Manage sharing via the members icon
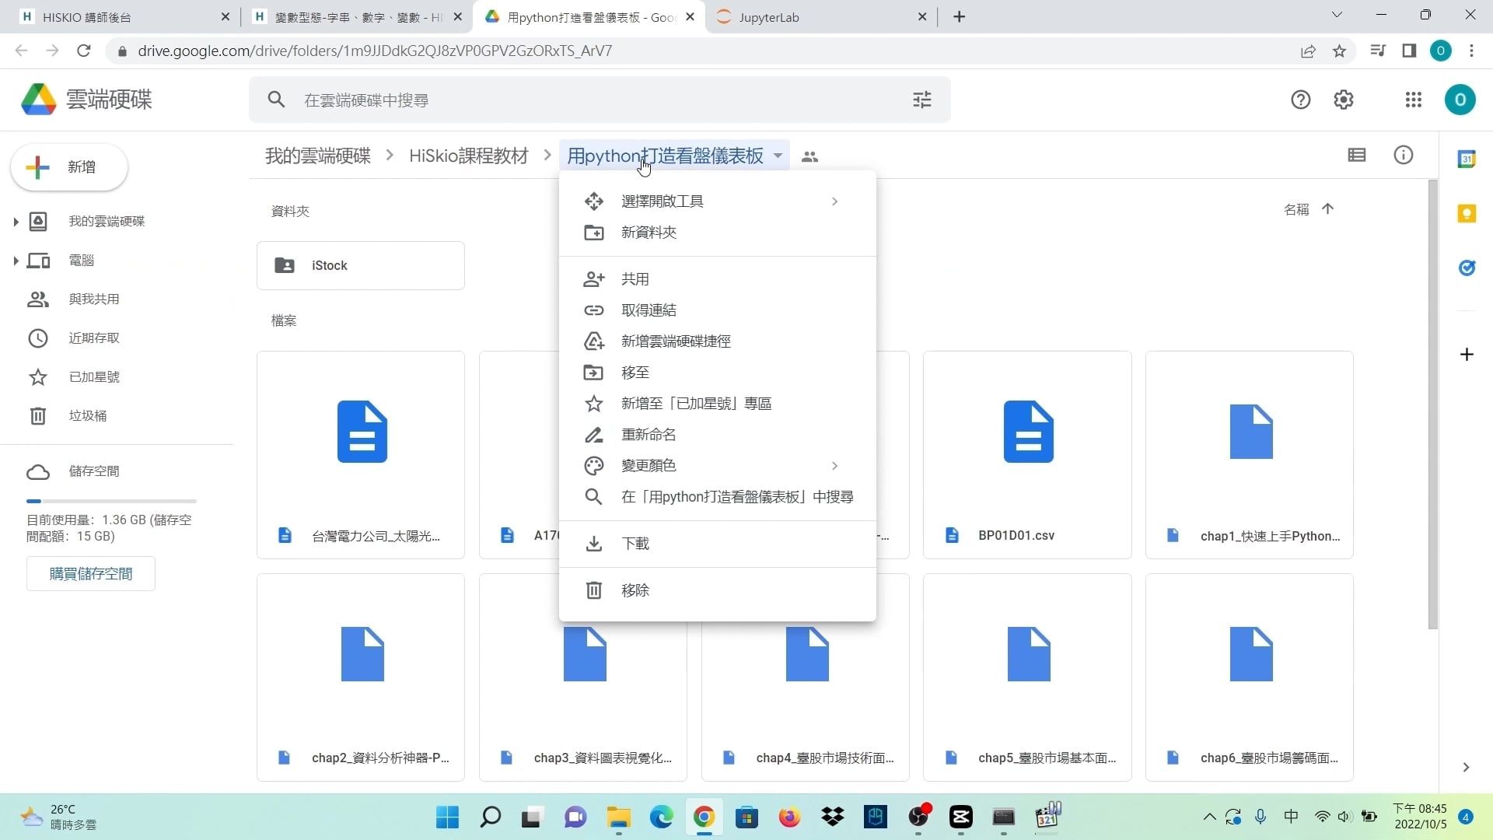Viewport: 1493px width, 840px height. coord(809,156)
